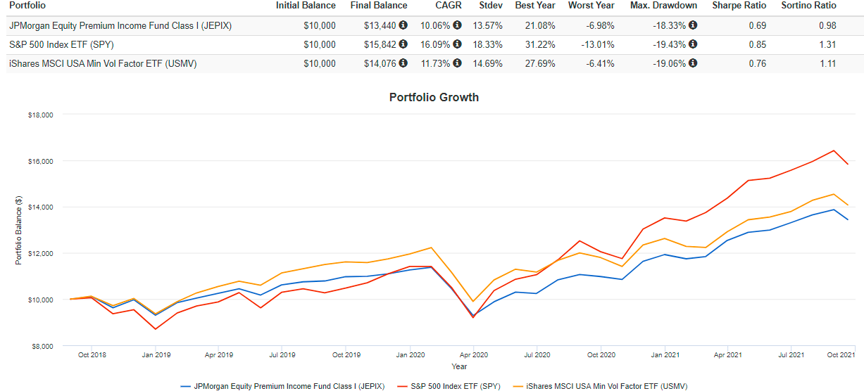Open info icon next to 16.09% CAGR
This screenshot has height=391, width=864.
(x=457, y=44)
